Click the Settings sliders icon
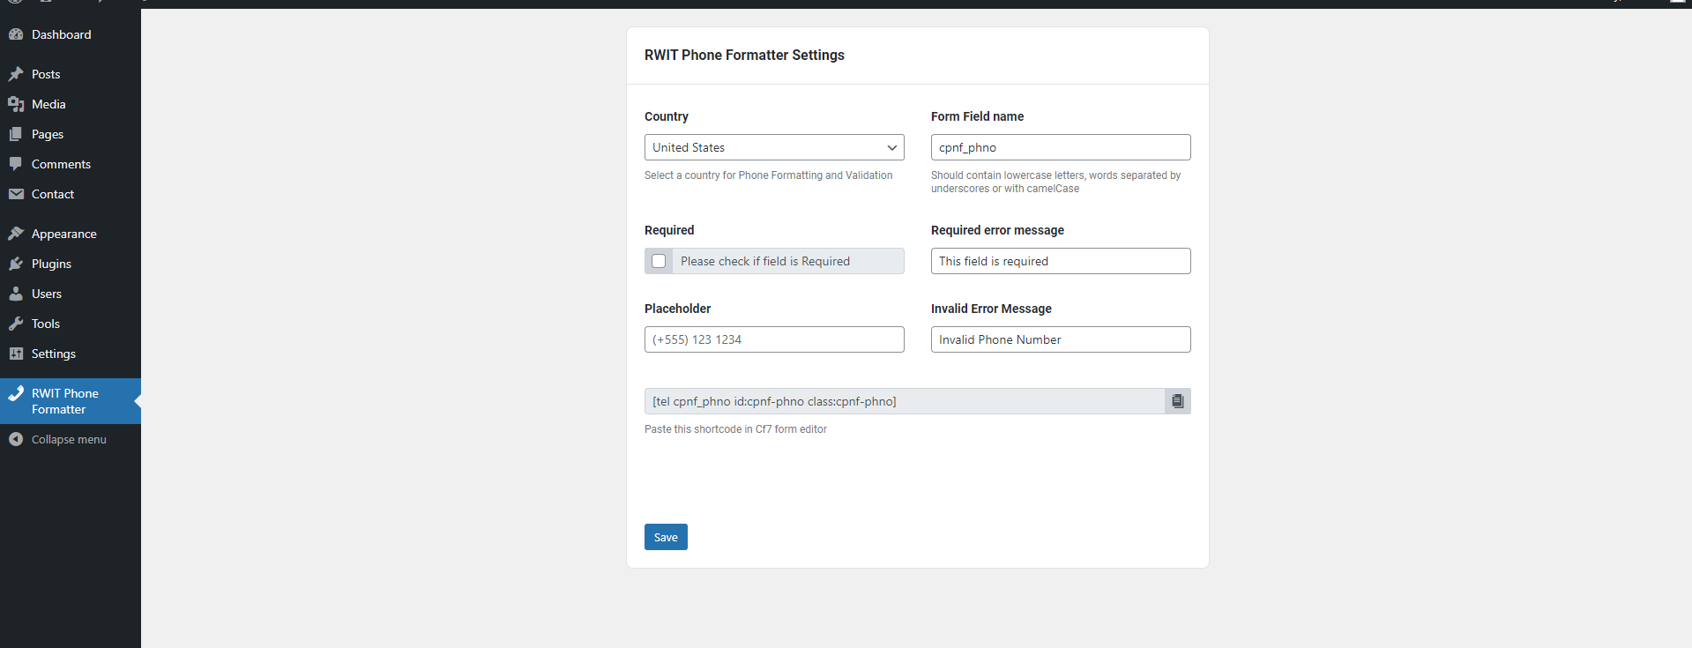The width and height of the screenshot is (1692, 648). pyautogui.click(x=16, y=354)
